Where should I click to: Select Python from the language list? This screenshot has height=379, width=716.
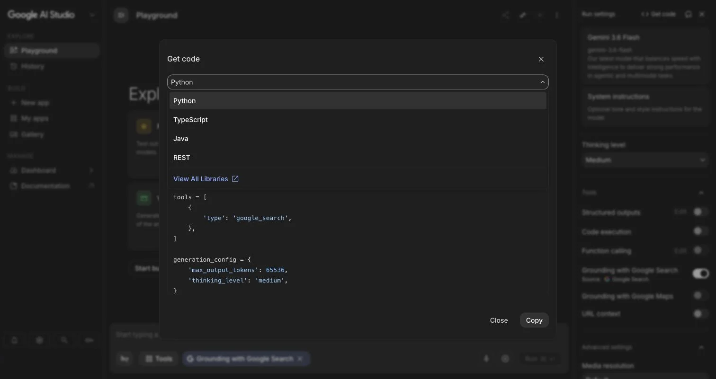click(x=358, y=101)
